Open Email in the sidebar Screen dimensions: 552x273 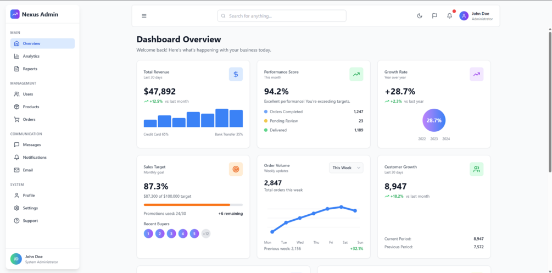(x=43, y=170)
